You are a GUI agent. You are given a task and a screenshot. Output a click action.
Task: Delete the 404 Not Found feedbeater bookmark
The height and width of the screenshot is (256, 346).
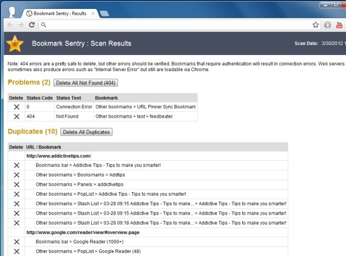click(x=17, y=116)
